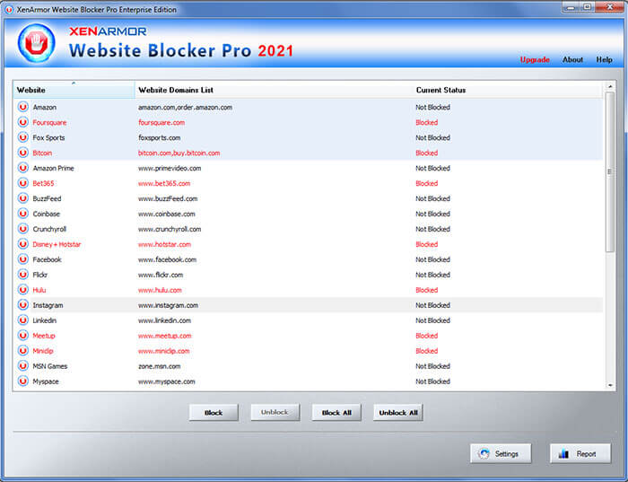Open the Upgrade link
This screenshot has width=628, height=482.
point(535,60)
